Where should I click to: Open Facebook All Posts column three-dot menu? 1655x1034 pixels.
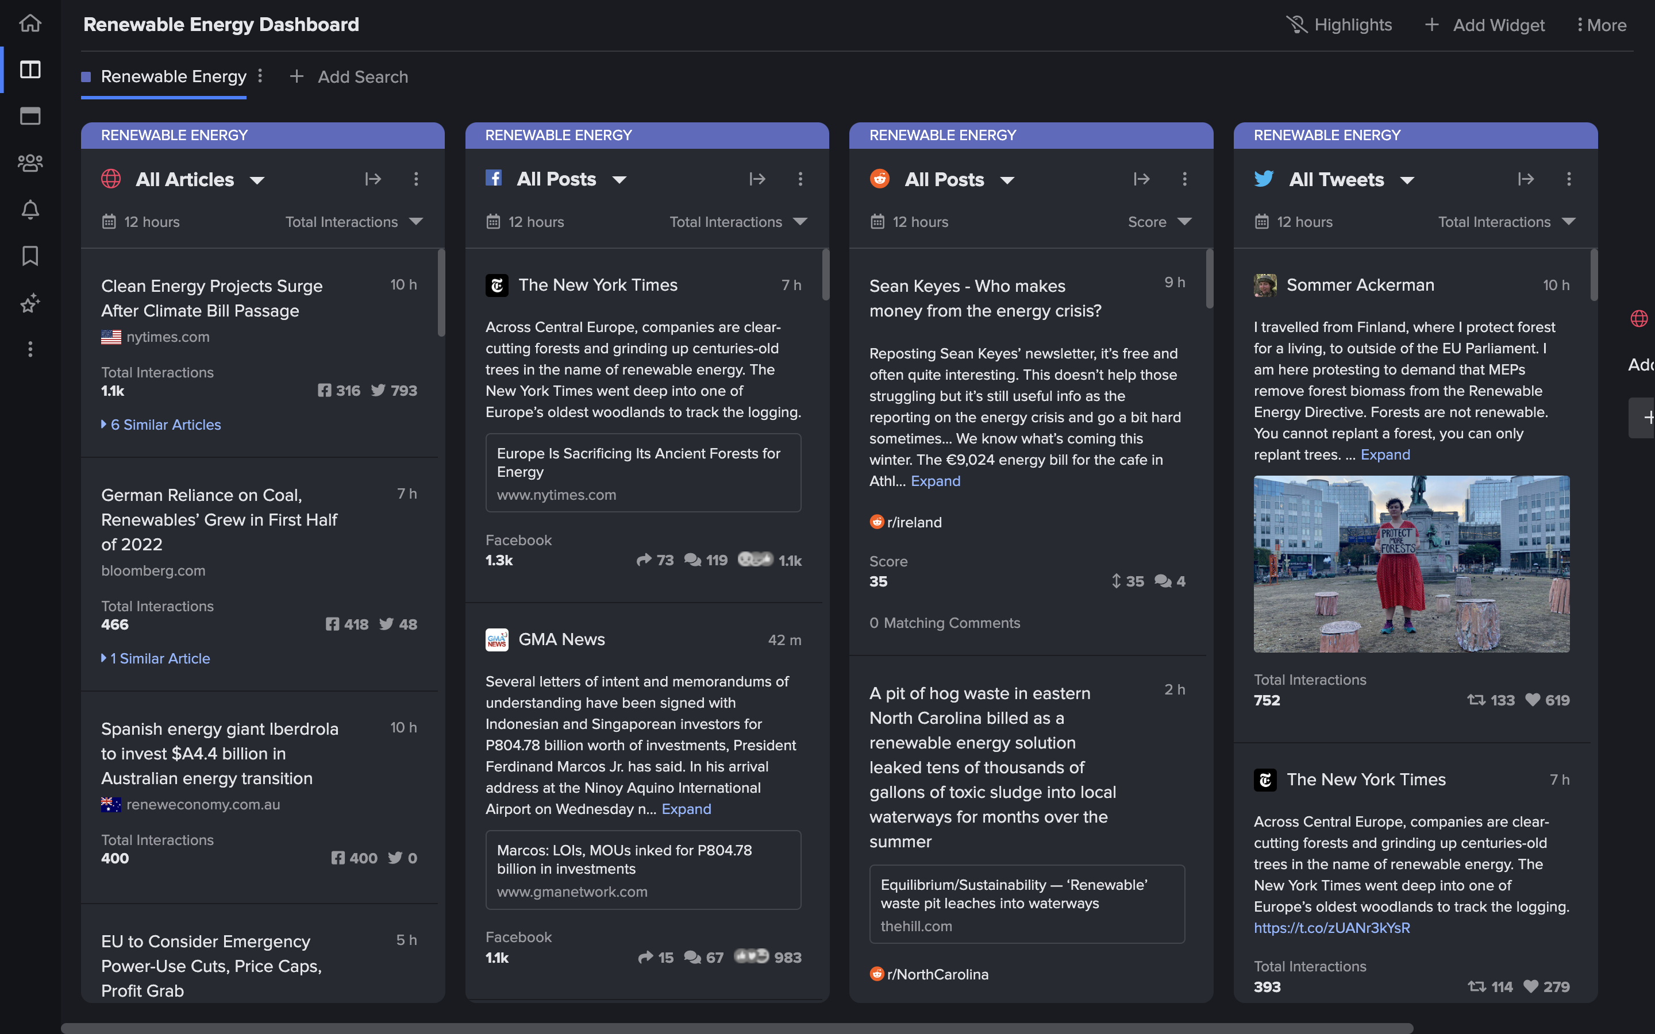[800, 179]
